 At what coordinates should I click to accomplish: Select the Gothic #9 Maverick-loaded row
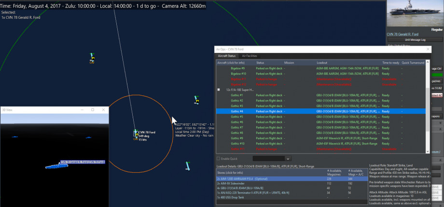click(321, 138)
